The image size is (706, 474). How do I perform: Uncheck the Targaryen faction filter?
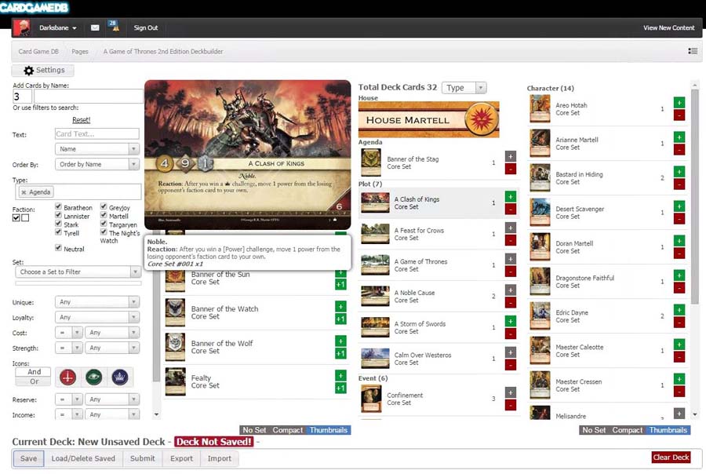[x=104, y=224]
